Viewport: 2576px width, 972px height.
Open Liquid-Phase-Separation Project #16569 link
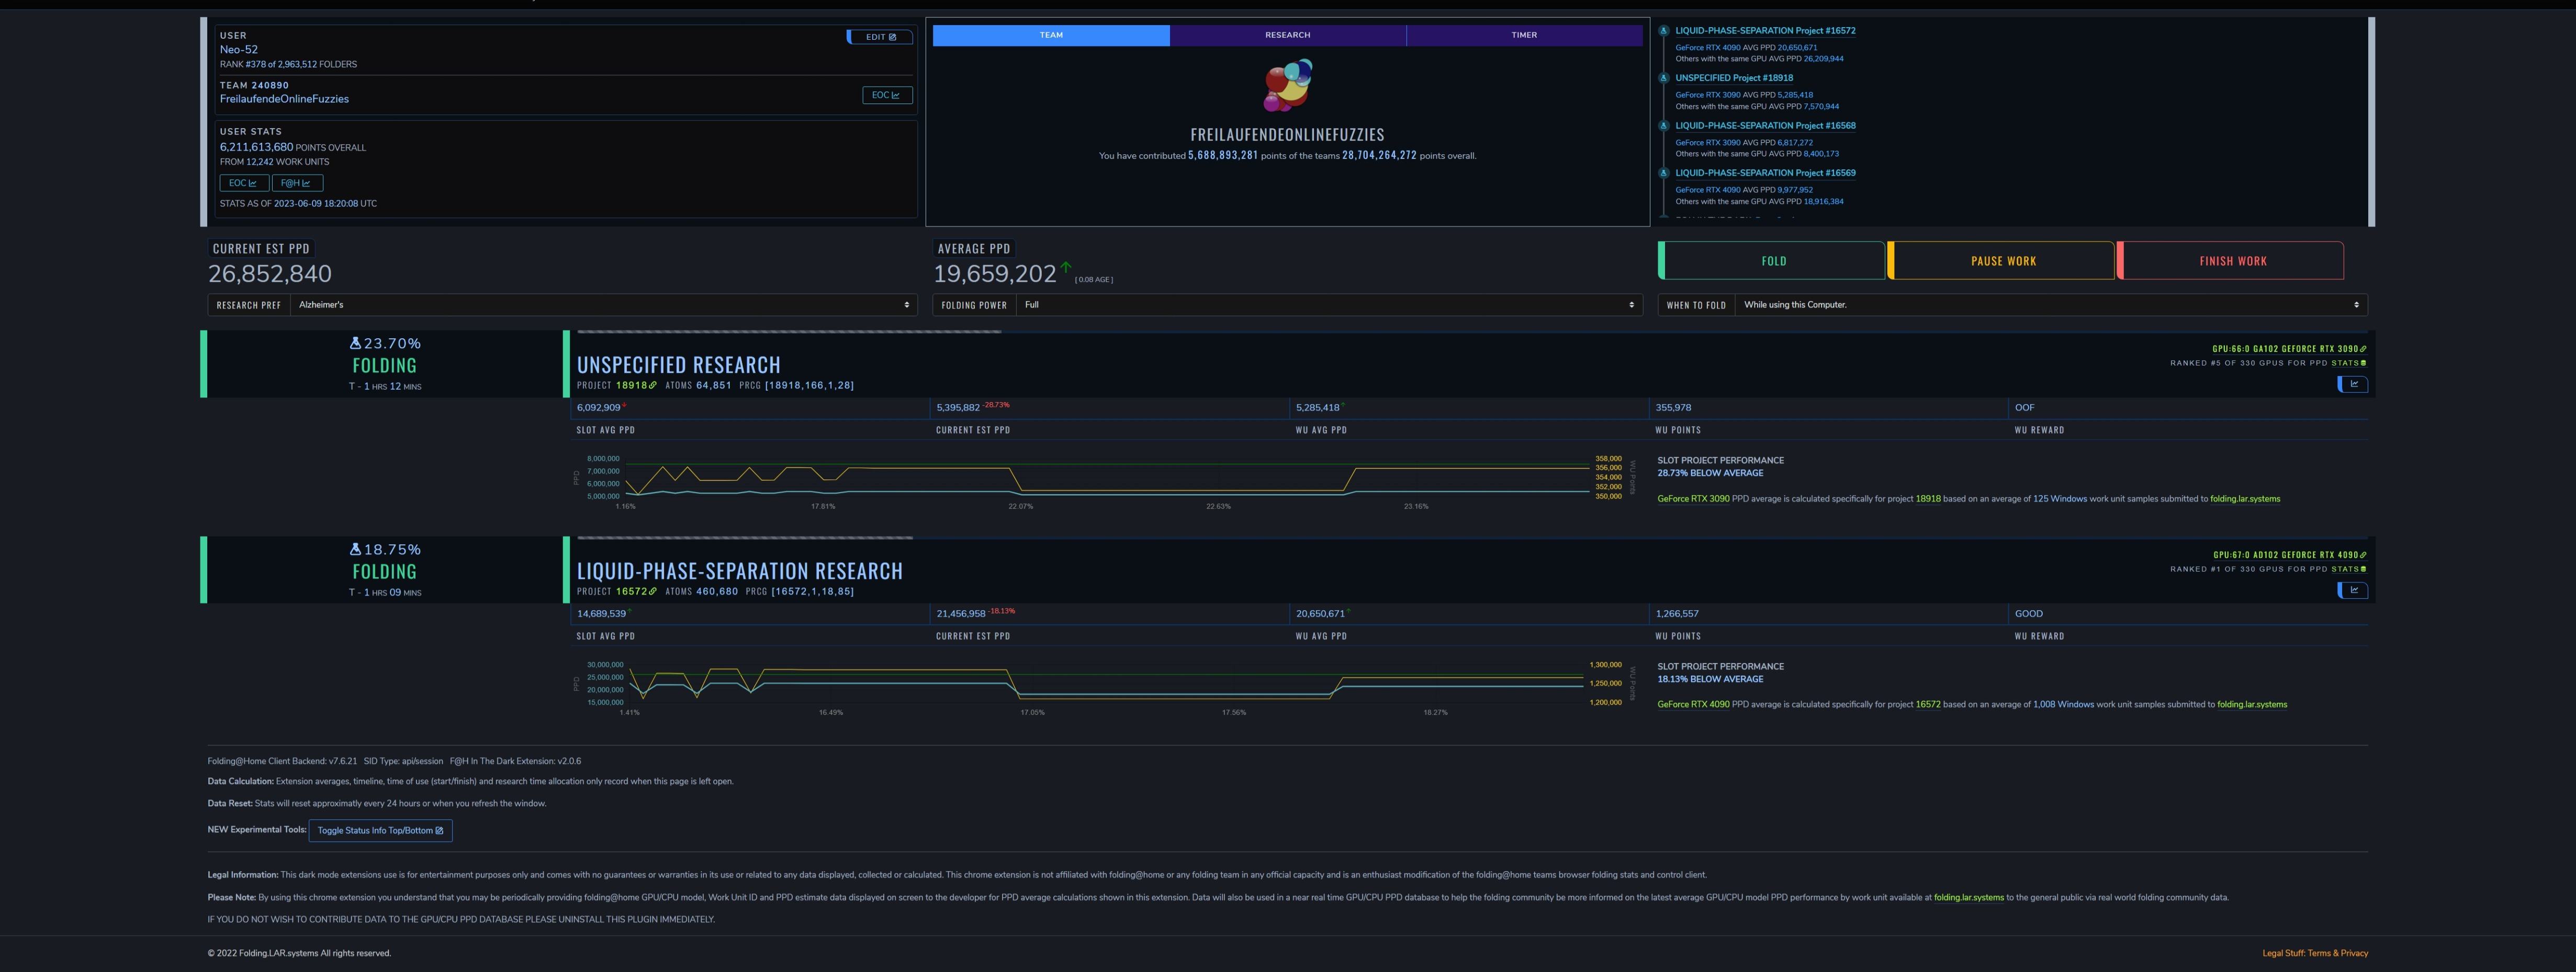pyautogui.click(x=1765, y=173)
